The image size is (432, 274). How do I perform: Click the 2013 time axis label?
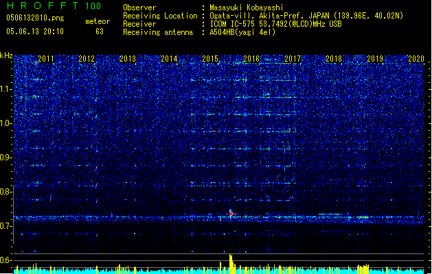pos(128,59)
